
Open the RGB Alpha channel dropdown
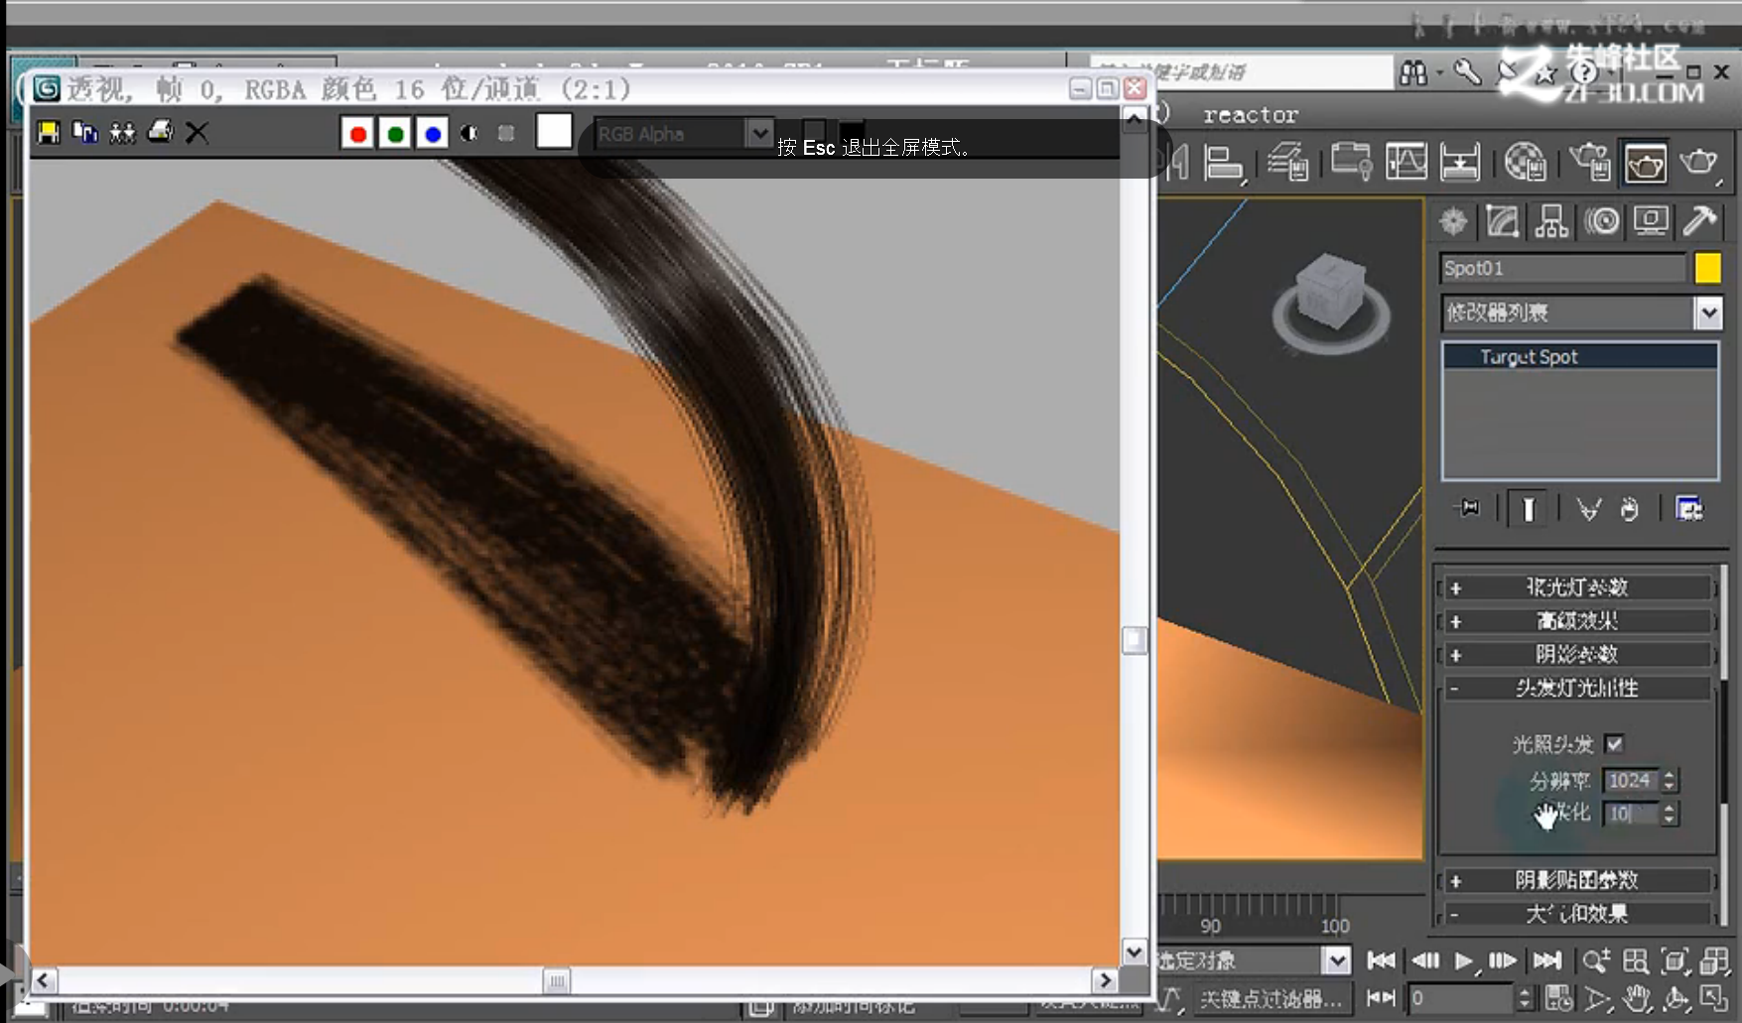click(759, 133)
